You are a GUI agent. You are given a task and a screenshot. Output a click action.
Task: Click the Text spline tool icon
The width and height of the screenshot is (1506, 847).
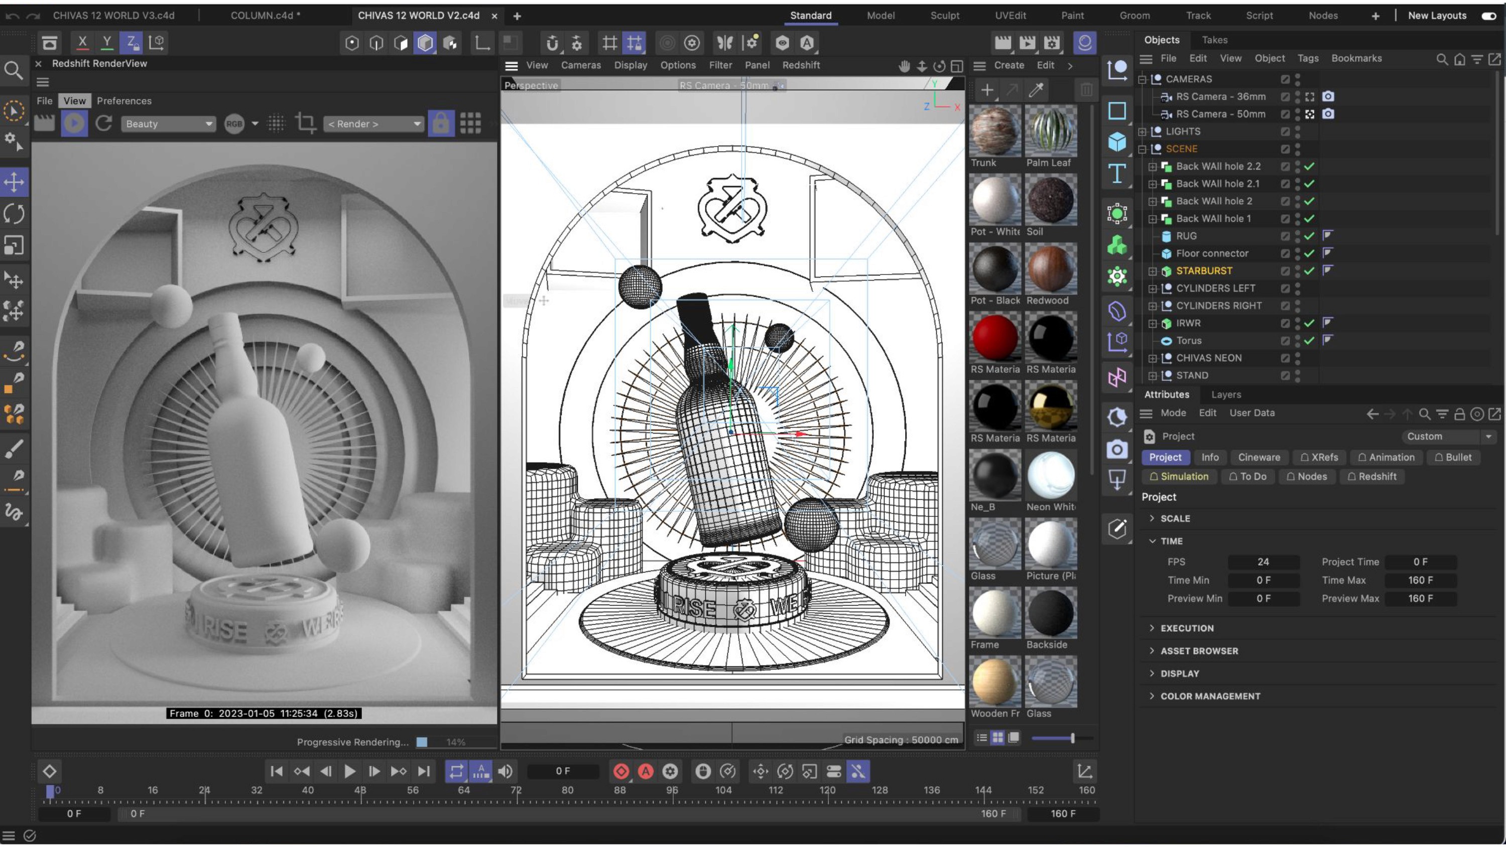(1116, 174)
